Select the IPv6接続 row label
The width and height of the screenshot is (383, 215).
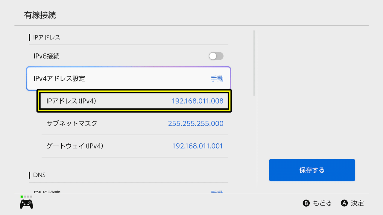click(x=46, y=56)
